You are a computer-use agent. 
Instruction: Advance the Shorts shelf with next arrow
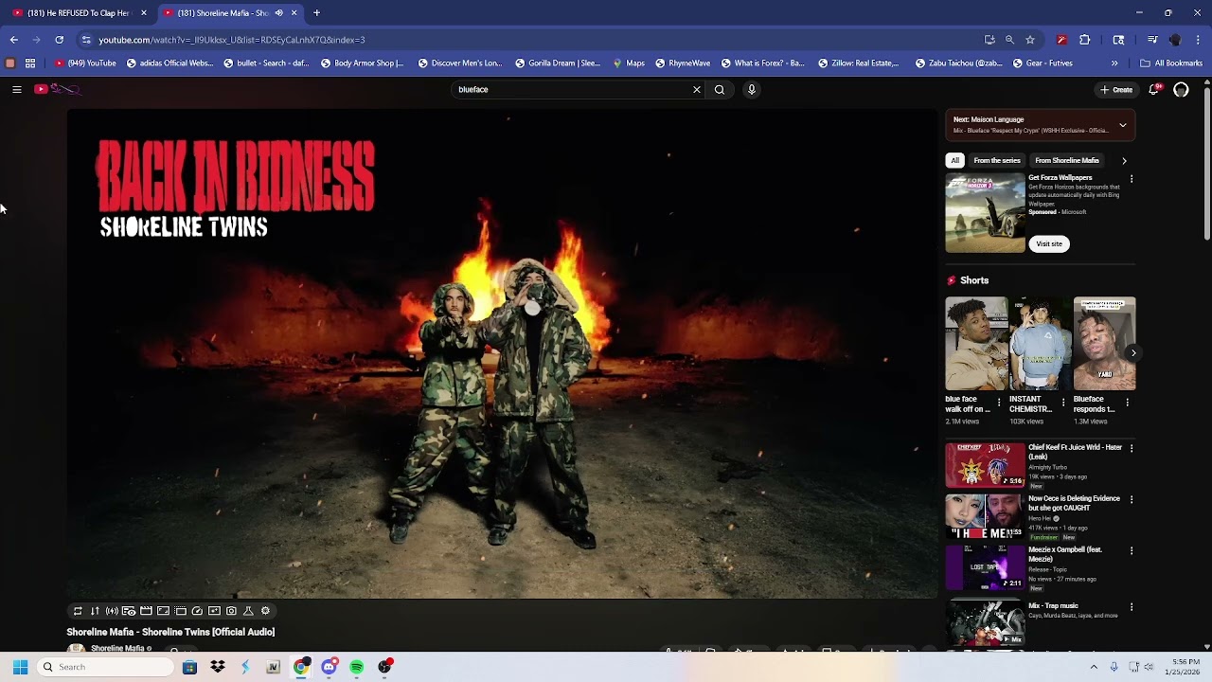pos(1133,352)
